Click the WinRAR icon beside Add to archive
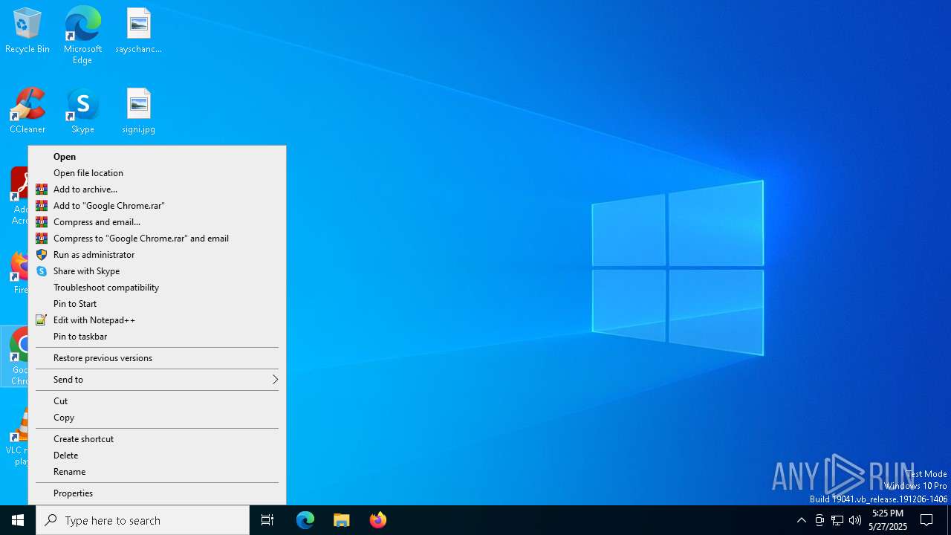Screen dimensions: 951x535 [x=42, y=189]
